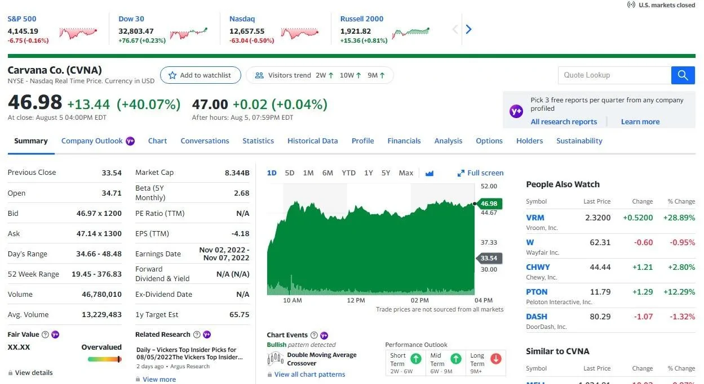This screenshot has width=704, height=384.
Task: Select the 6M chart range
Action: pos(327,173)
